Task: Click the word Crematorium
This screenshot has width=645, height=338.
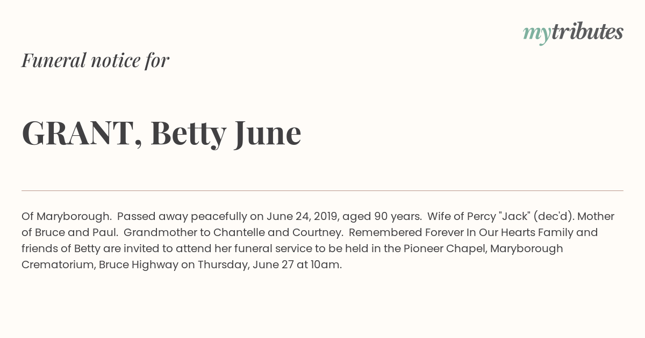Action: [x=58, y=264]
